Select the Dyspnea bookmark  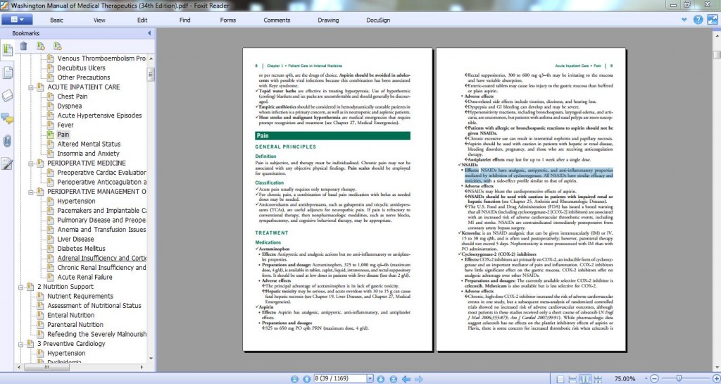[70, 106]
